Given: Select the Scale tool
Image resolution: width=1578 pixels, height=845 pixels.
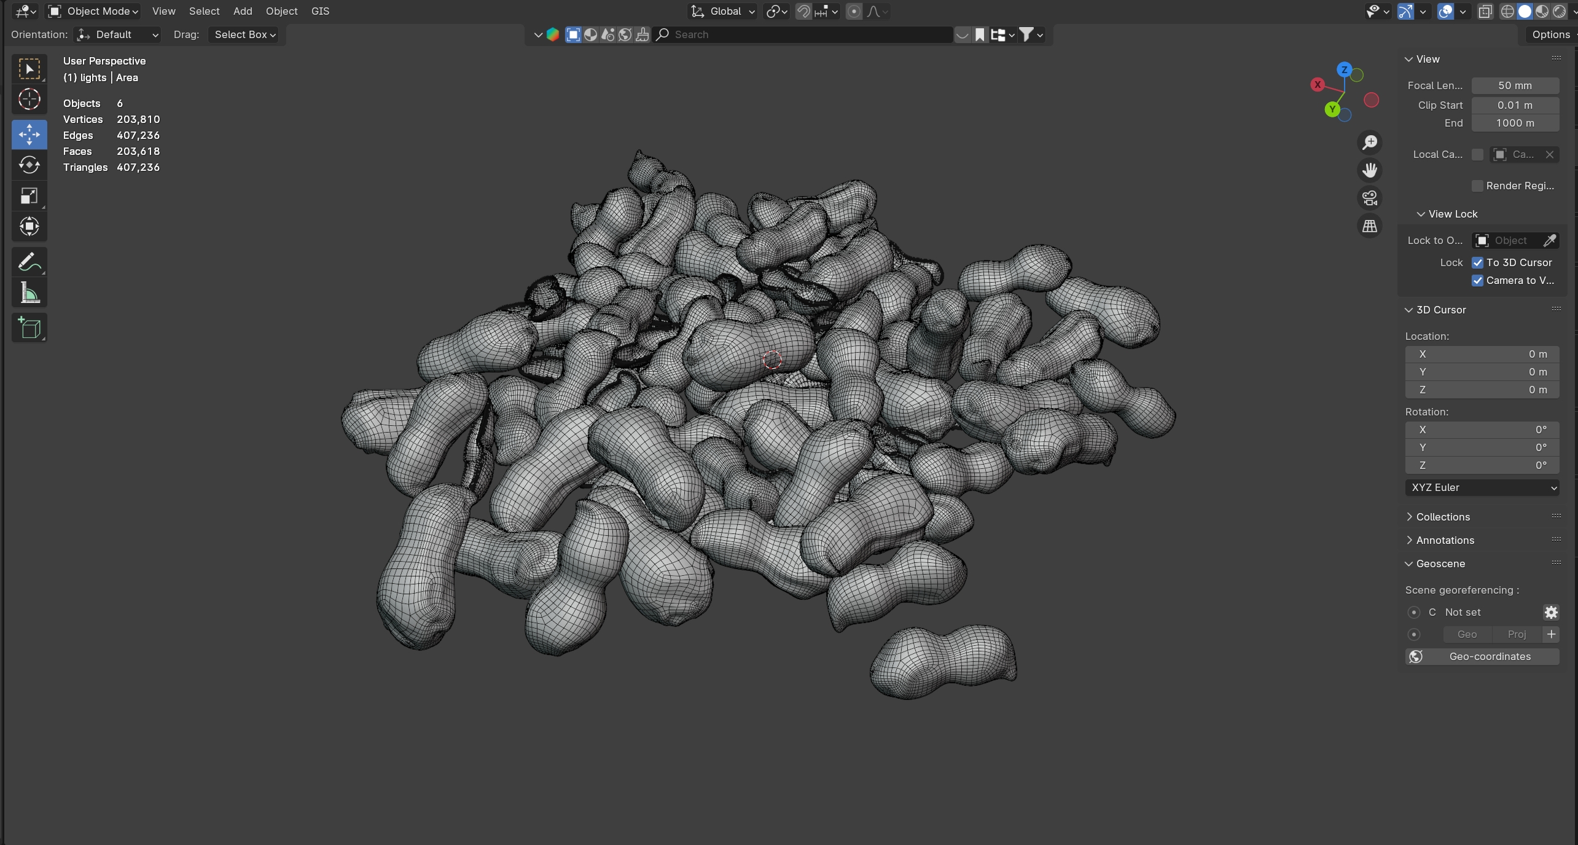Looking at the screenshot, I should [29, 196].
